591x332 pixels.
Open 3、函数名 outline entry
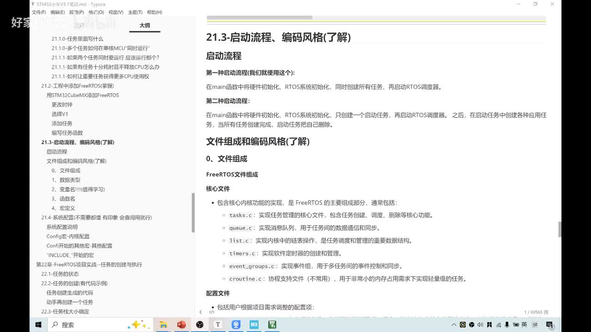(x=63, y=199)
